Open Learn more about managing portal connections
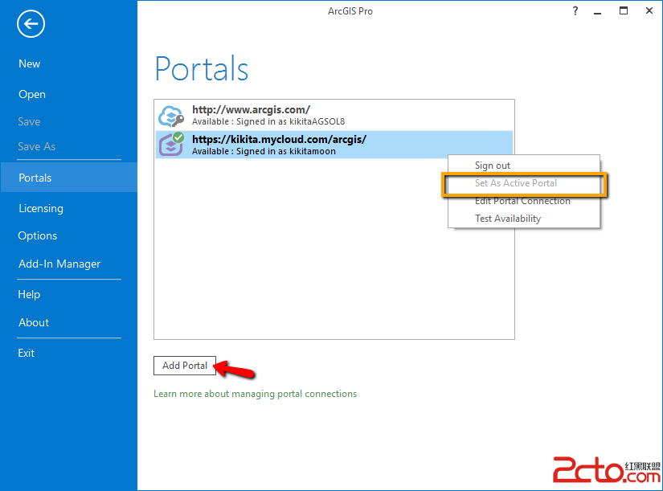The height and width of the screenshot is (491, 663). click(x=255, y=394)
